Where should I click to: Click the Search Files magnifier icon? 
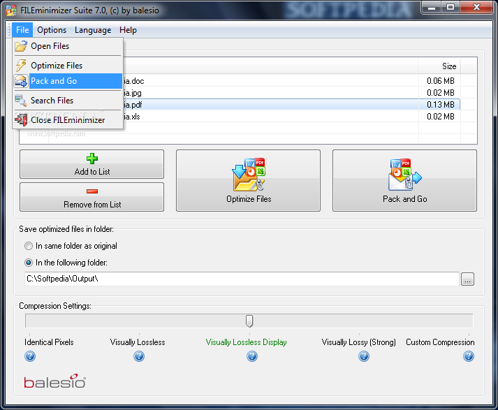(x=21, y=101)
